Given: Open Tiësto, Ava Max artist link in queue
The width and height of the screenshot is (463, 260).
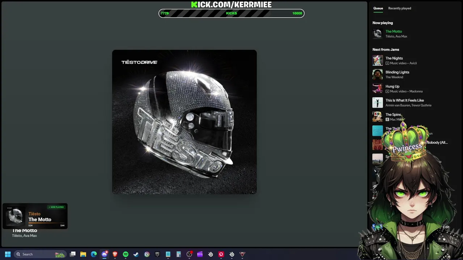Looking at the screenshot, I should click(x=396, y=36).
